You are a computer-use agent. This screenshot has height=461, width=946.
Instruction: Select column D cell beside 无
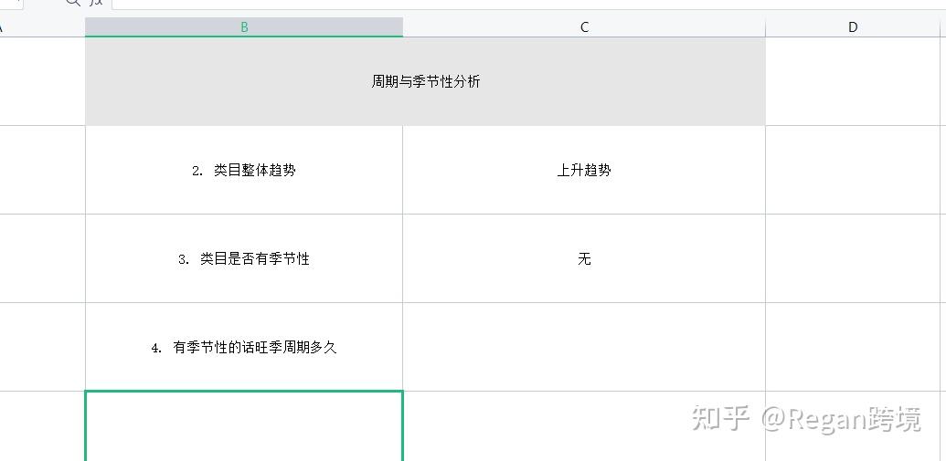855,259
